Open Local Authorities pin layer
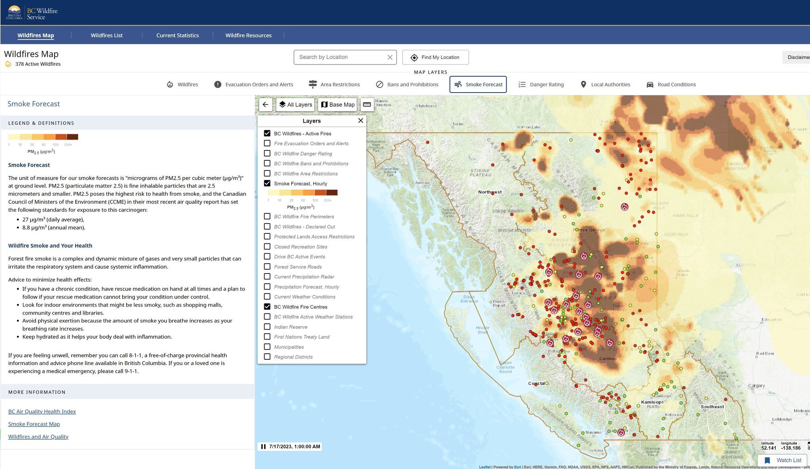The width and height of the screenshot is (810, 469). coord(583,84)
